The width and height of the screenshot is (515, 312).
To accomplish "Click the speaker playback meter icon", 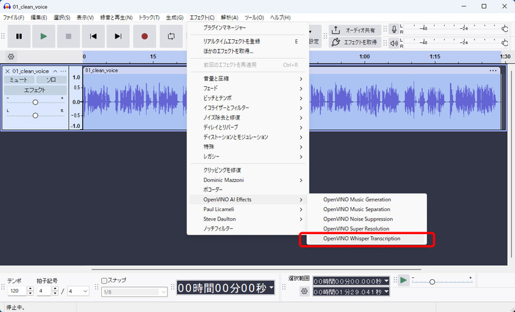I will [394, 43].
